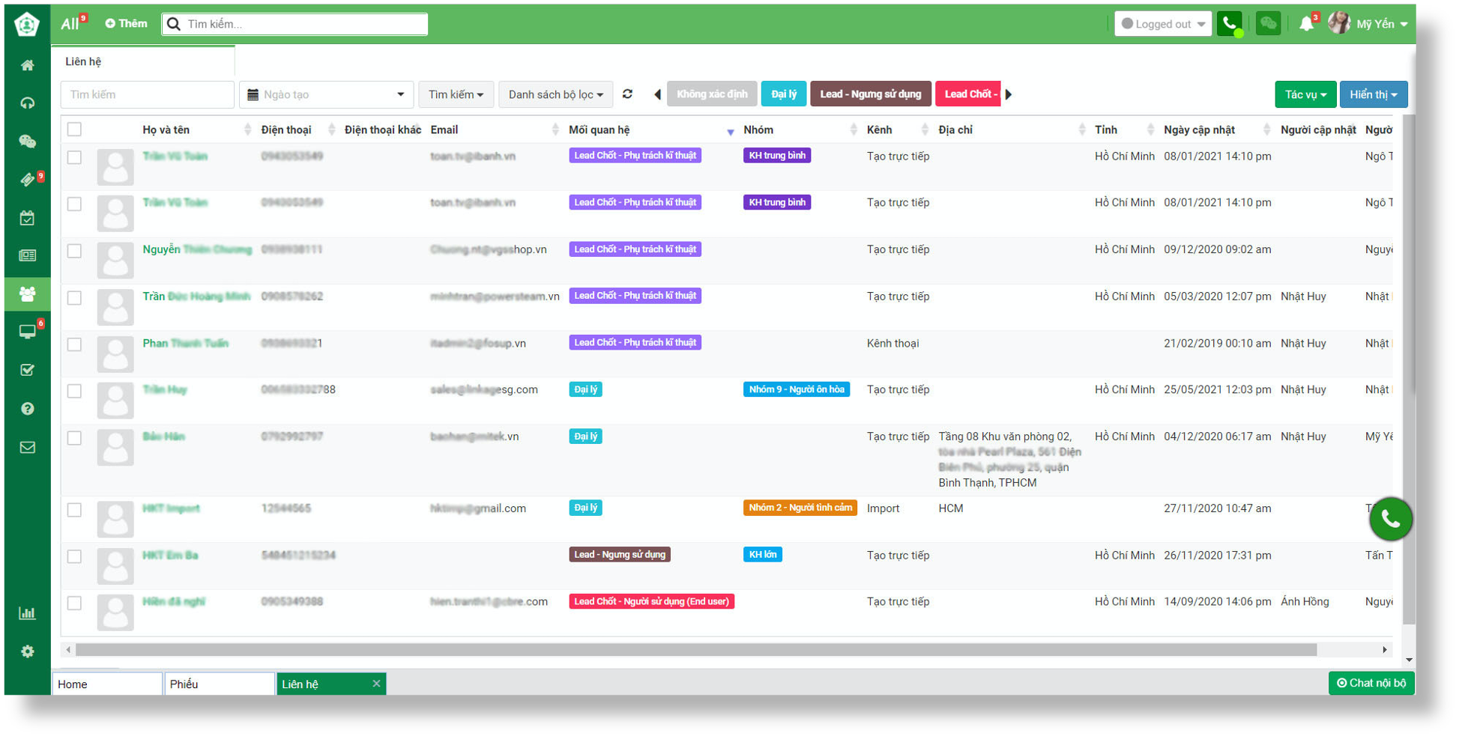This screenshot has height=739, width=1459.
Task: Open the ticket tag sidebar icon
Action: pyautogui.click(x=28, y=180)
